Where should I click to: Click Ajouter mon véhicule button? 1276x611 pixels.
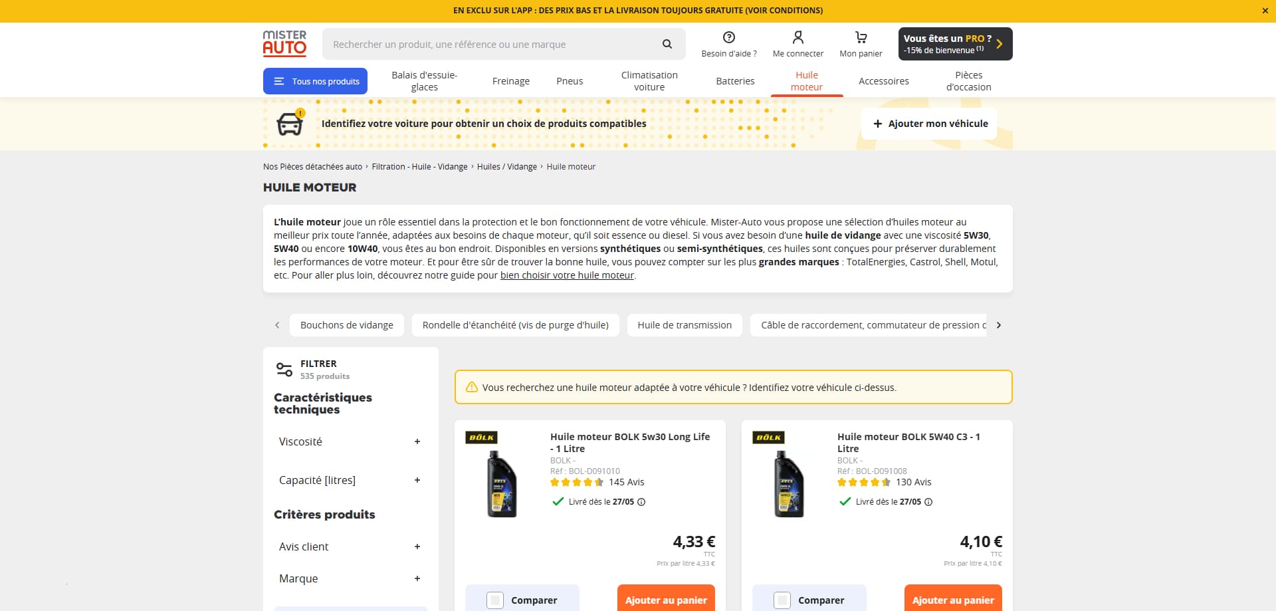pyautogui.click(x=929, y=124)
